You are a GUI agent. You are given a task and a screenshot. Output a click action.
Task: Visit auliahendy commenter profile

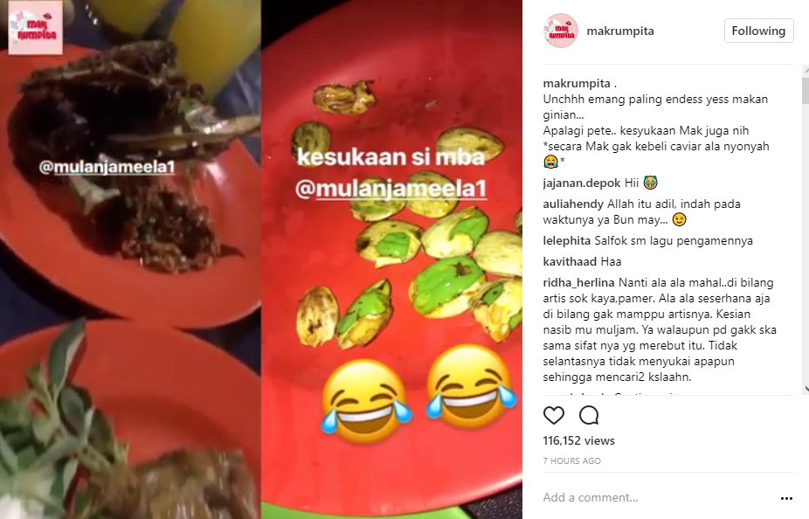(x=573, y=204)
